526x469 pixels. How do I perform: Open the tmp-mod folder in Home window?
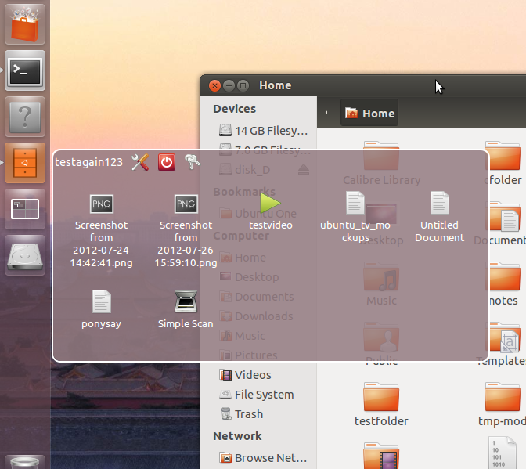click(502, 404)
